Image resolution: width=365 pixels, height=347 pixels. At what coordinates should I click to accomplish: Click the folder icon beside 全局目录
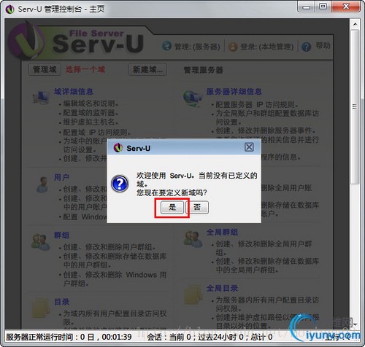[x=193, y=295]
